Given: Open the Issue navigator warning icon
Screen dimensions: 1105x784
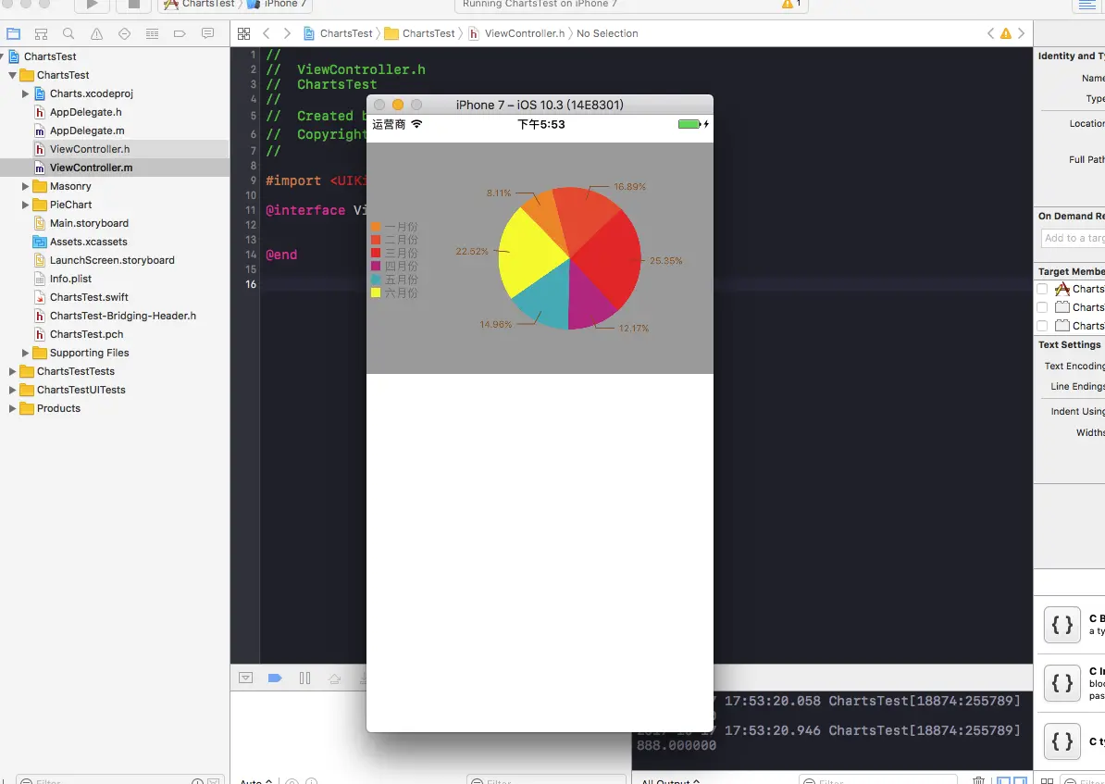Looking at the screenshot, I should (96, 33).
